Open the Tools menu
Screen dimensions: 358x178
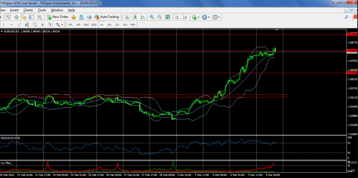click(42, 10)
